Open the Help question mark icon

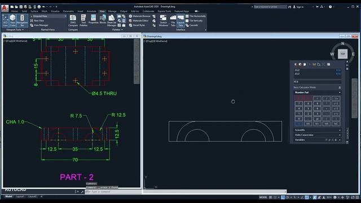330,7
